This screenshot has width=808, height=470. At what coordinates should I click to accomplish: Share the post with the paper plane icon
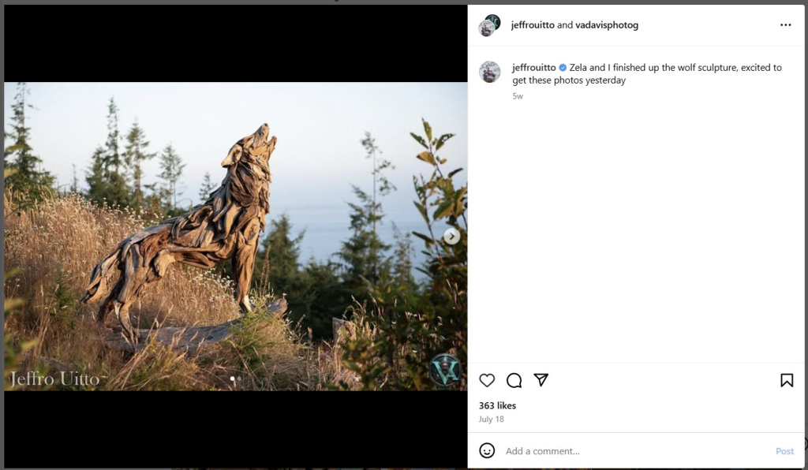[x=541, y=380]
